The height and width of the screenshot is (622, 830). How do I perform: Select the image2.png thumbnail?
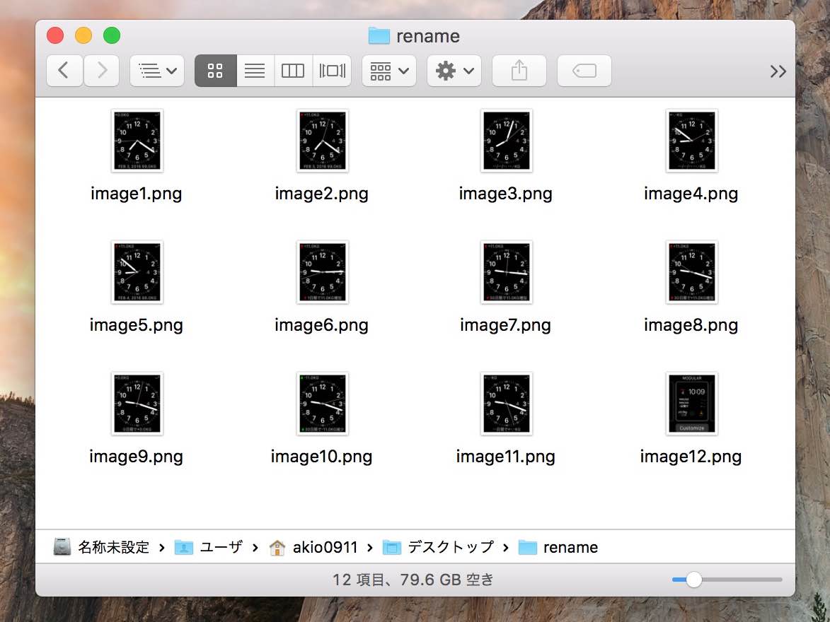click(323, 141)
